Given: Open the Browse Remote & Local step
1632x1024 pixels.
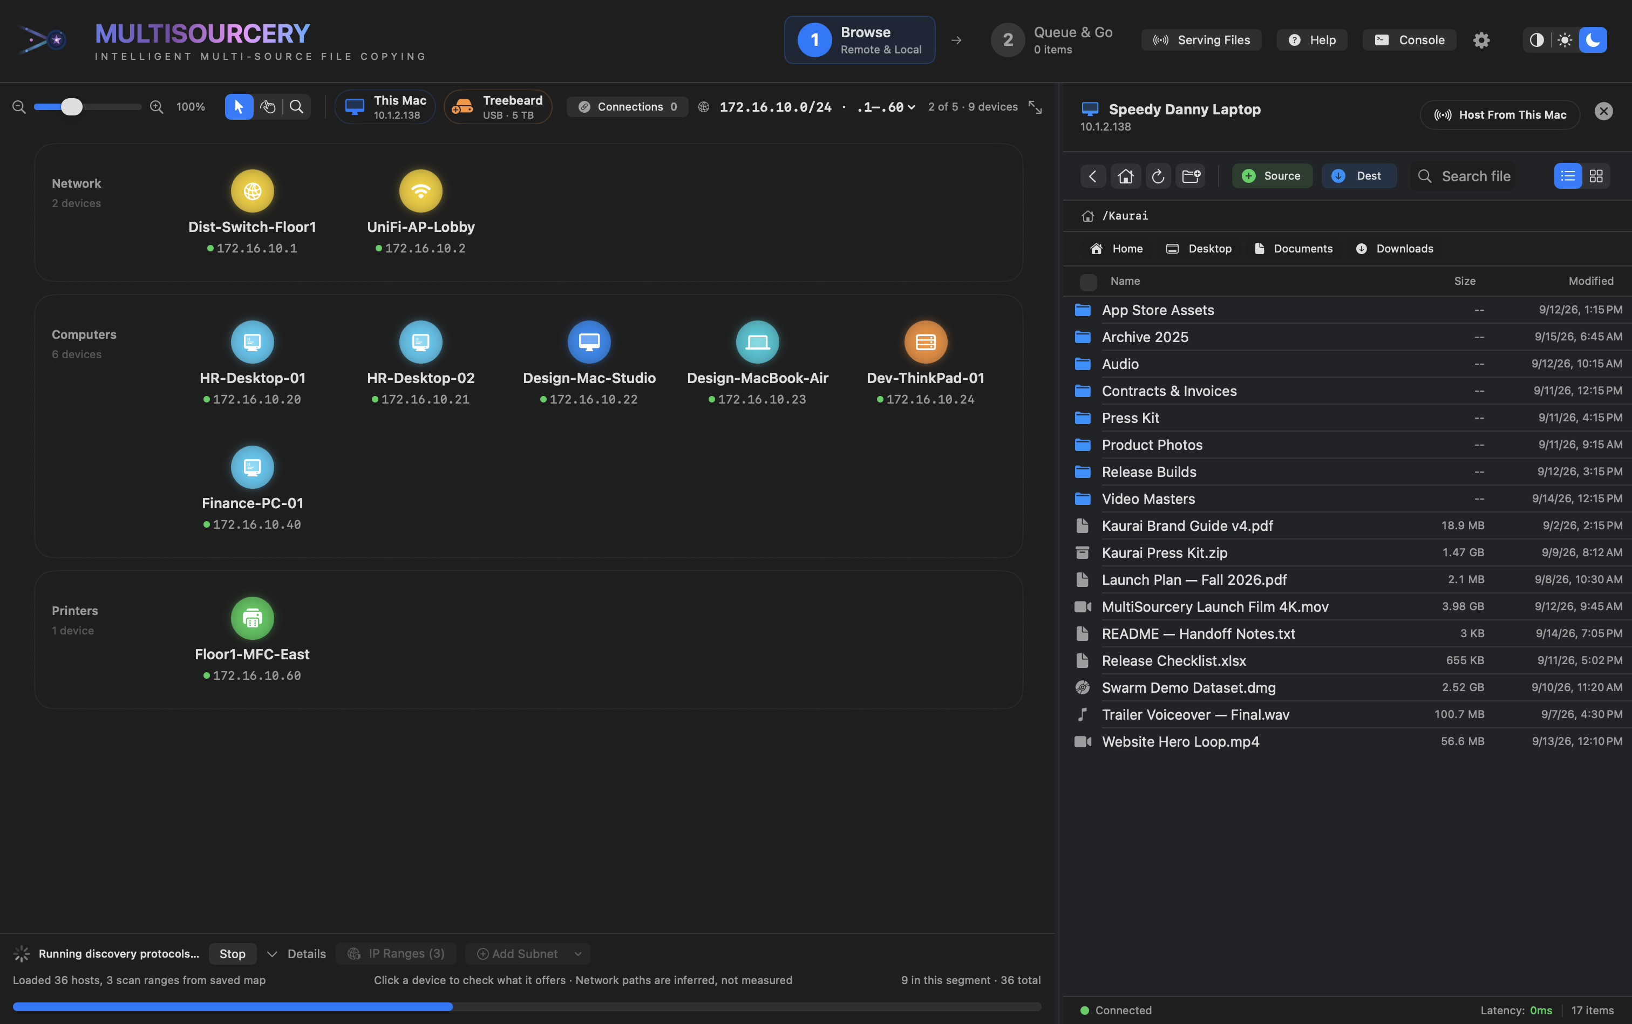Looking at the screenshot, I should 860,40.
